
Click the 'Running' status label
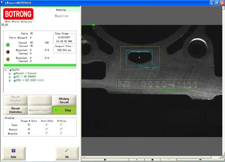(x=61, y=10)
